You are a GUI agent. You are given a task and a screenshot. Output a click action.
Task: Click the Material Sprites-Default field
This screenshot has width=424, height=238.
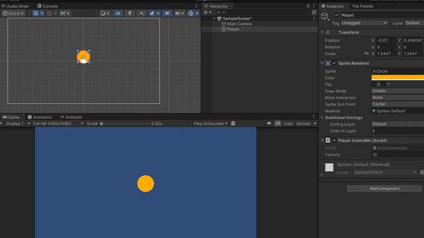(x=397, y=111)
